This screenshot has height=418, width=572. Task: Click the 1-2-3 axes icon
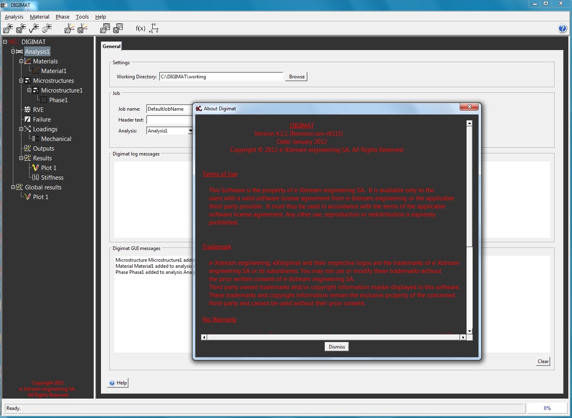tap(154, 28)
